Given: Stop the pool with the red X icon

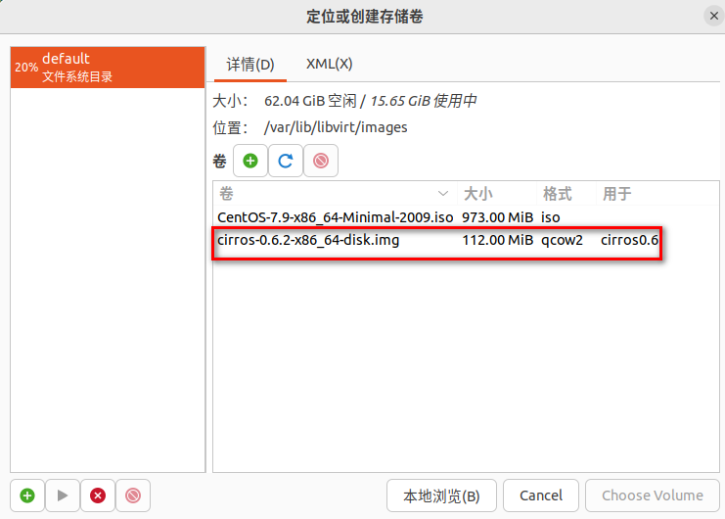Looking at the screenshot, I should point(98,495).
